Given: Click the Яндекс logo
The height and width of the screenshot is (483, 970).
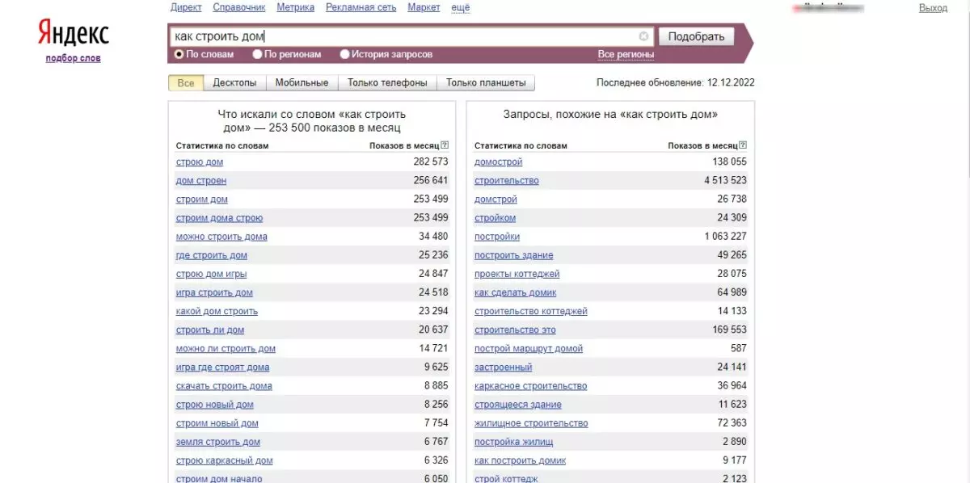Looking at the screenshot, I should 74,33.
